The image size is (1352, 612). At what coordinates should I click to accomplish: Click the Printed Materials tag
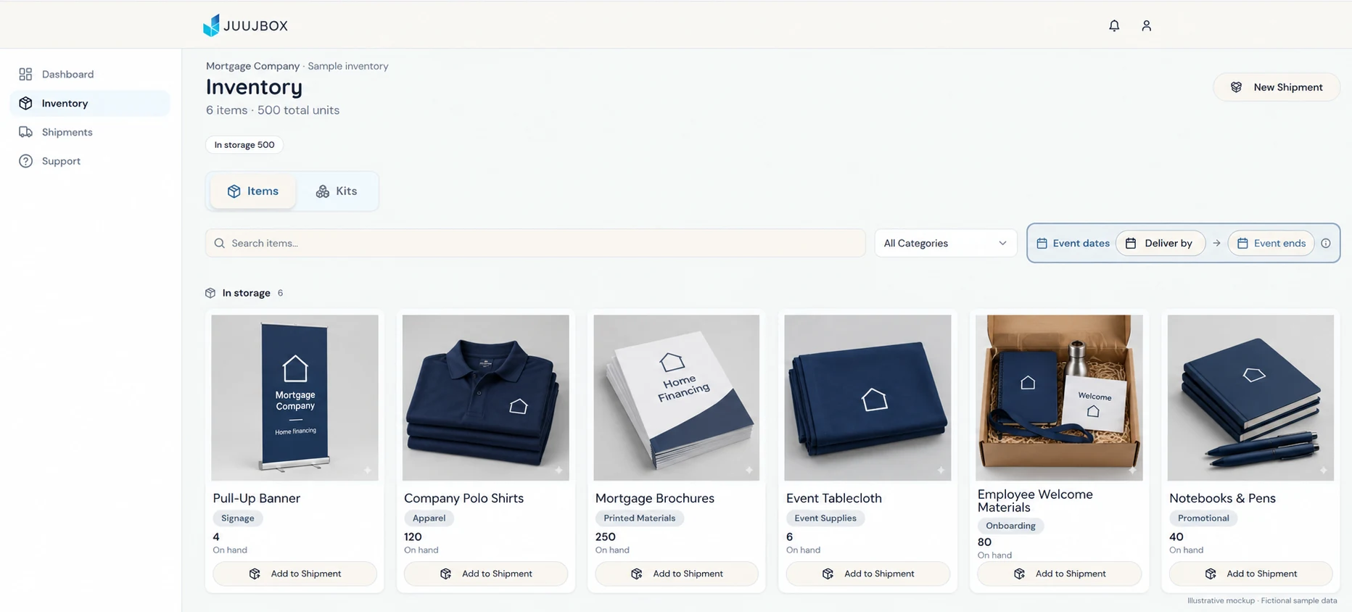[x=640, y=518]
